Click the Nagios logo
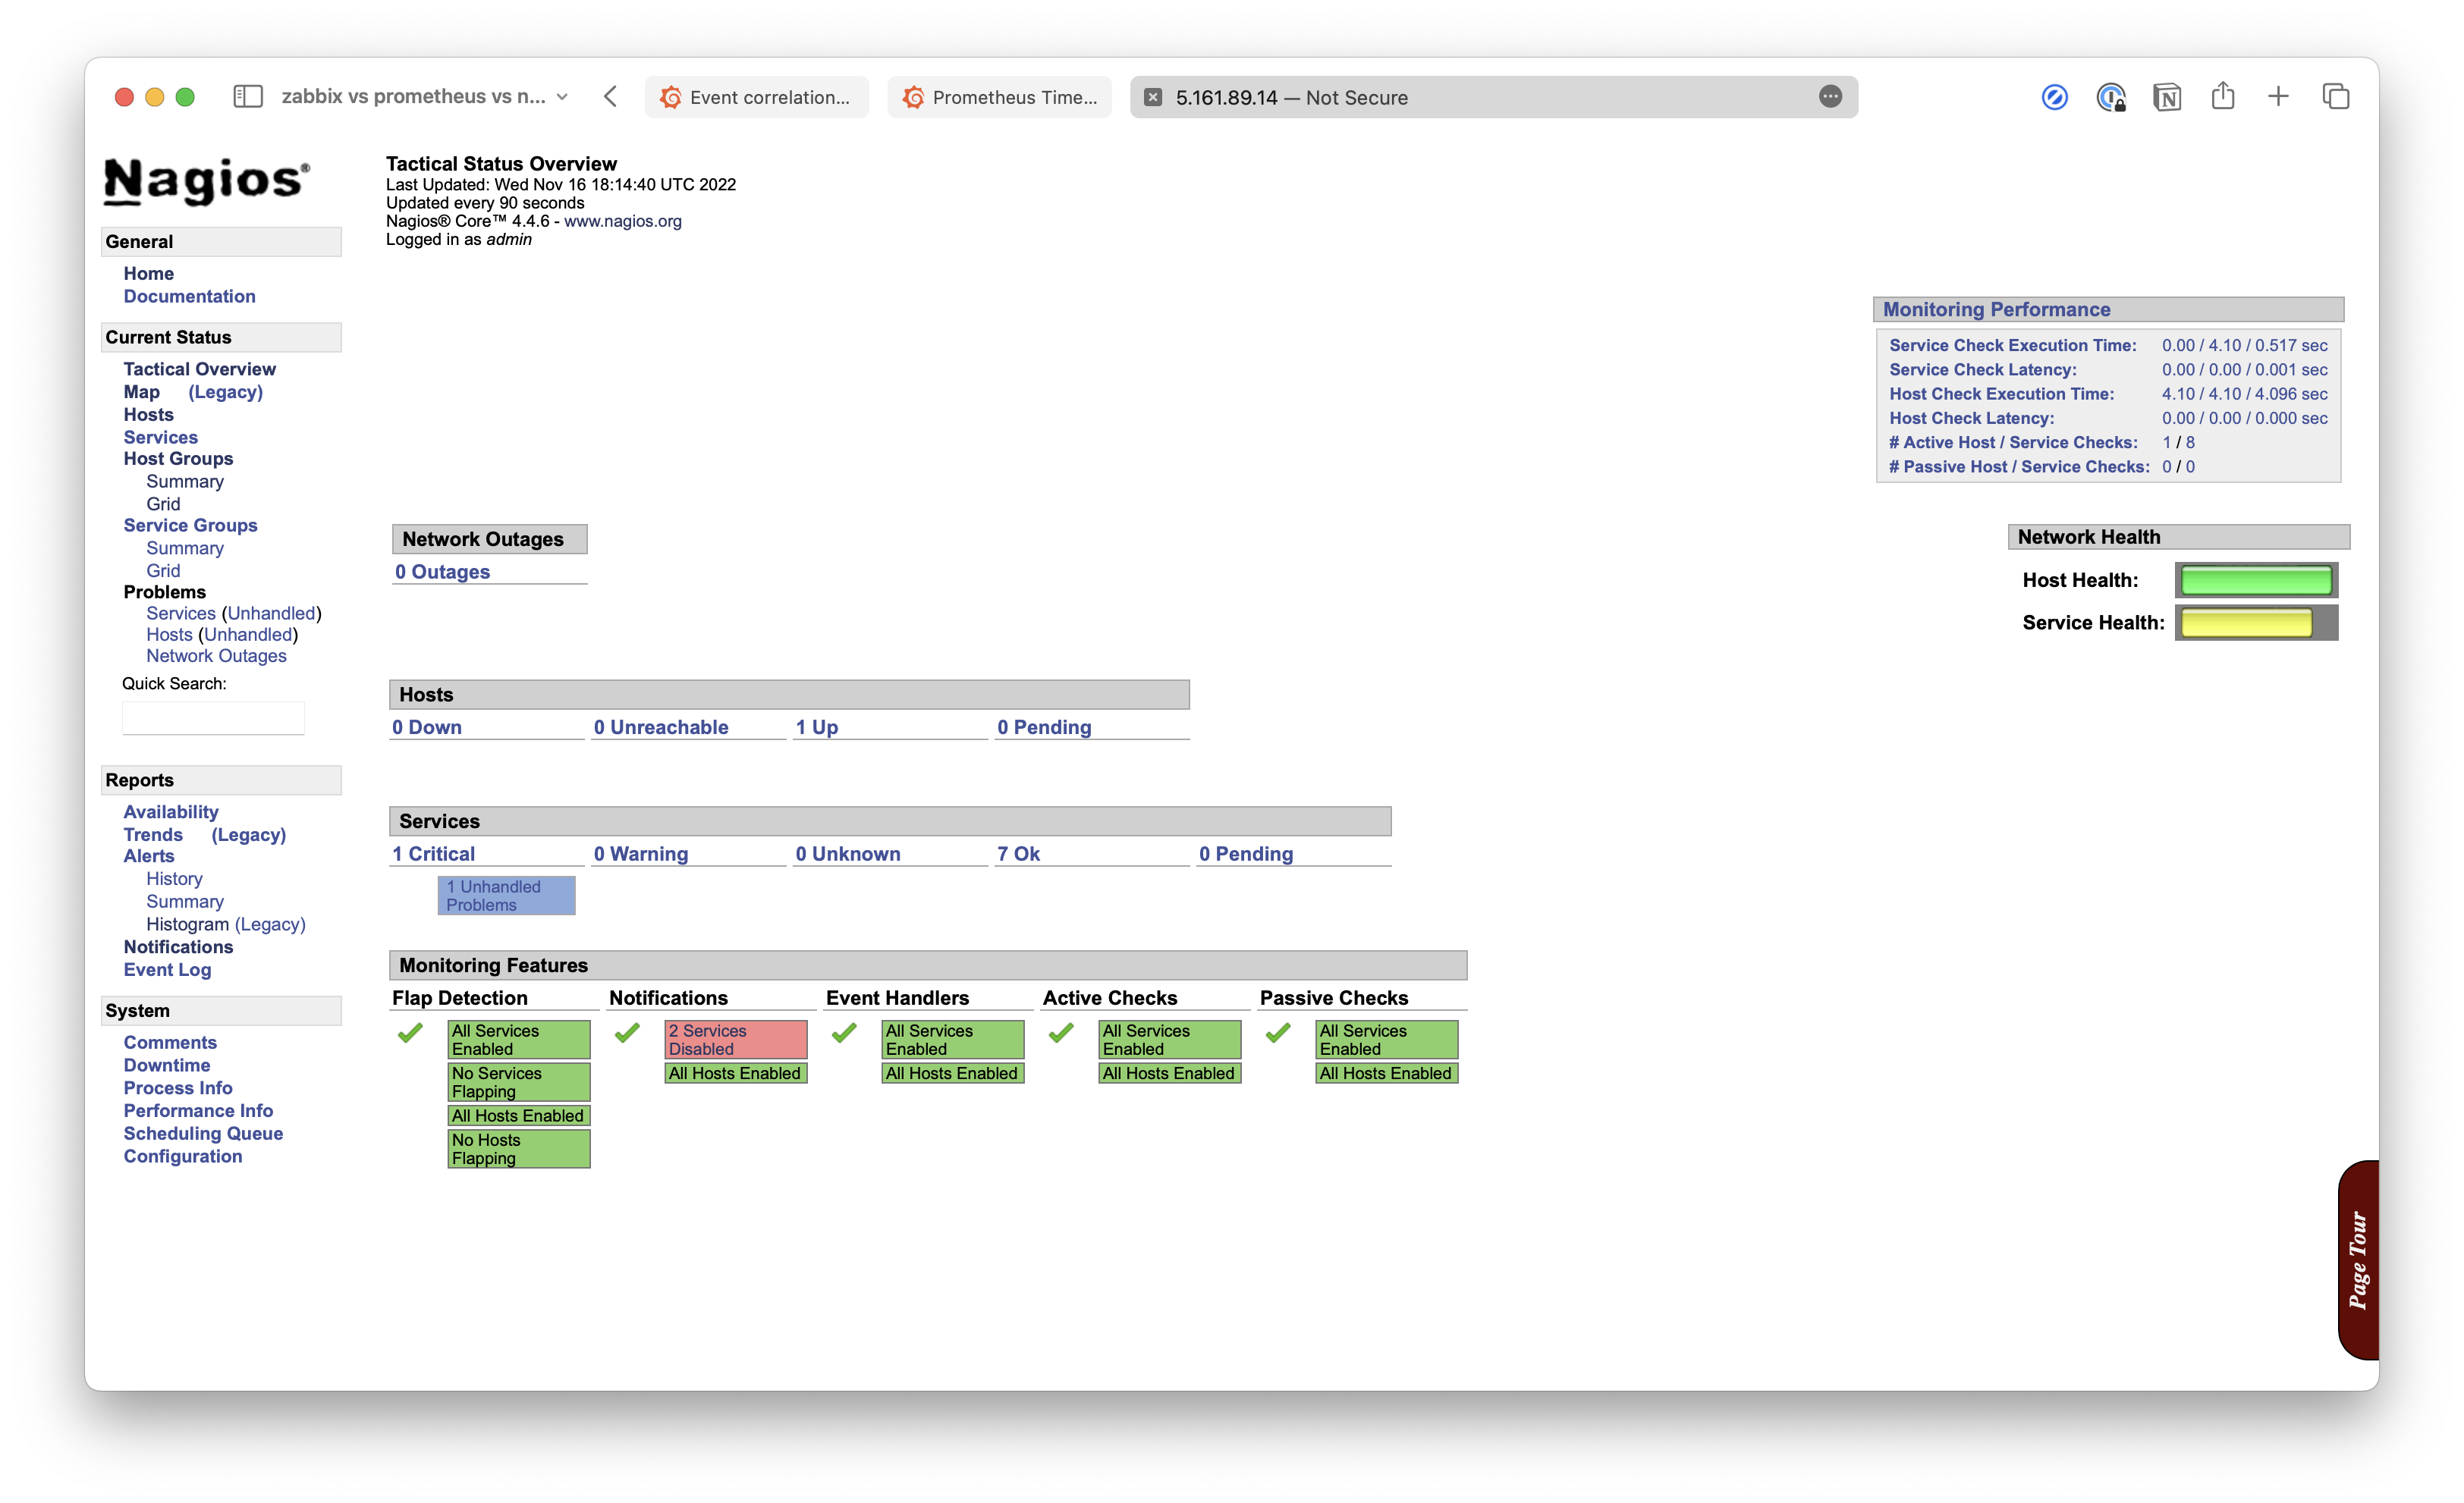This screenshot has height=1503, width=2464. pyautogui.click(x=205, y=180)
